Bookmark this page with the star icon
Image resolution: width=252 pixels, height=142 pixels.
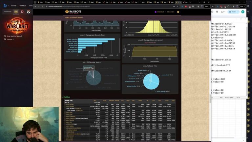(x=178, y=7)
